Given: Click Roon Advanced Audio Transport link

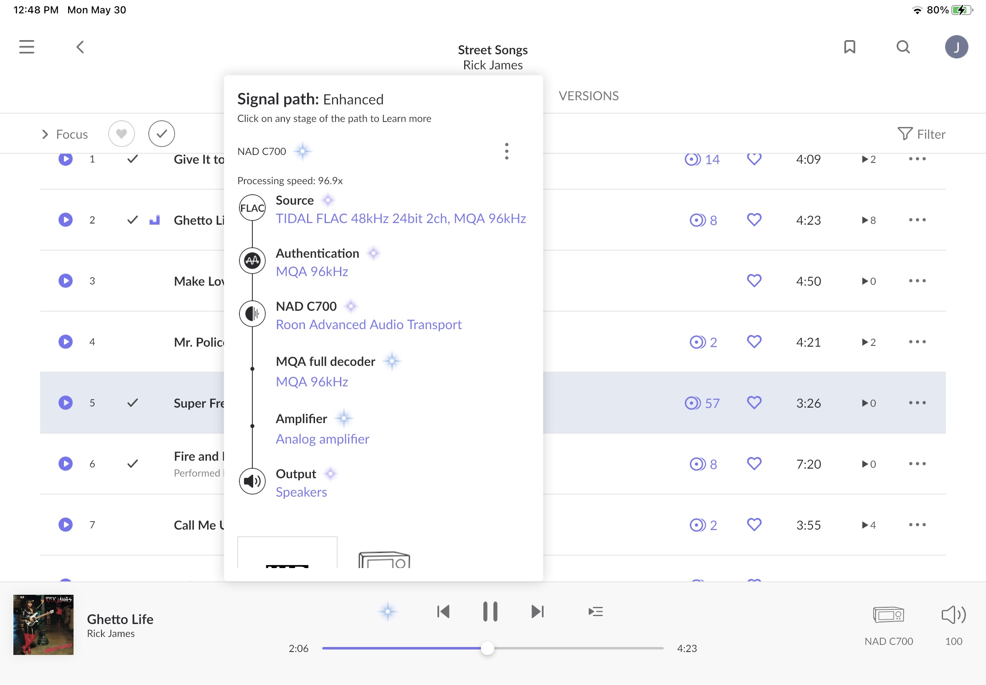Looking at the screenshot, I should click(368, 325).
